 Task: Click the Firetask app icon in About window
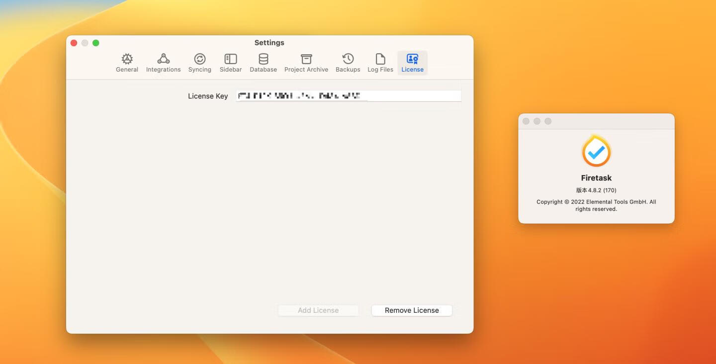click(596, 151)
